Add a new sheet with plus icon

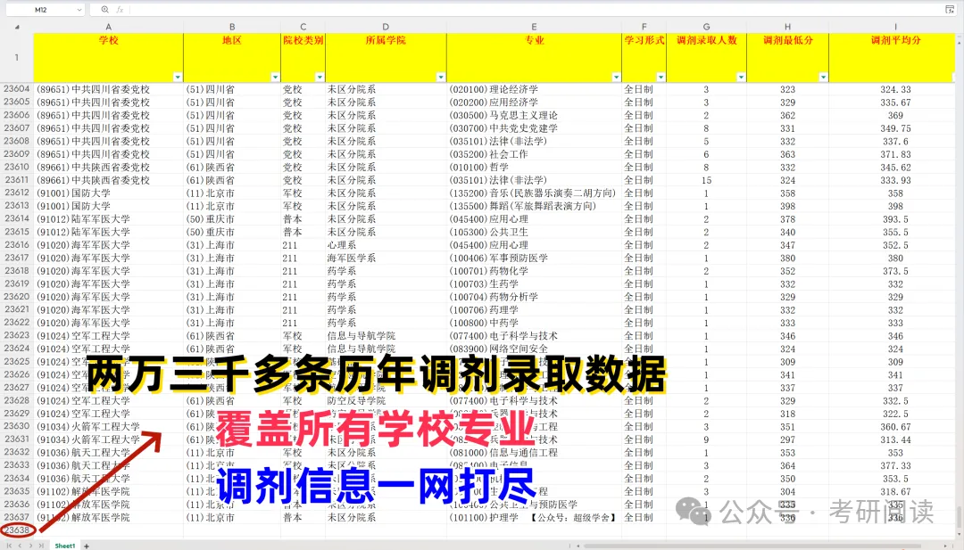pos(87,546)
